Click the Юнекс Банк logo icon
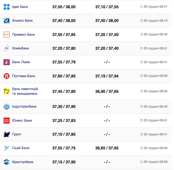This screenshot has width=174, height=170. (7, 120)
